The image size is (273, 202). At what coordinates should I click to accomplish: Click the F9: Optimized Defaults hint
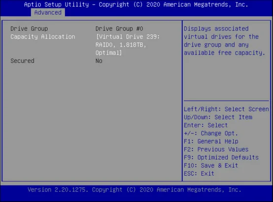coord(221,157)
